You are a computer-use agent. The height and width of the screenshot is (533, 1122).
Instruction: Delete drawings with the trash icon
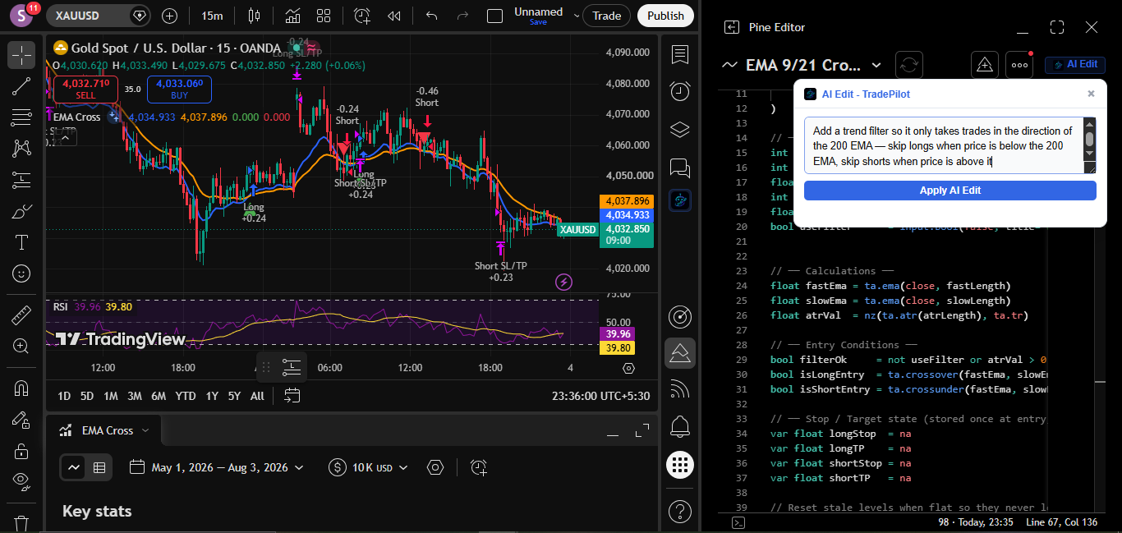(x=21, y=522)
